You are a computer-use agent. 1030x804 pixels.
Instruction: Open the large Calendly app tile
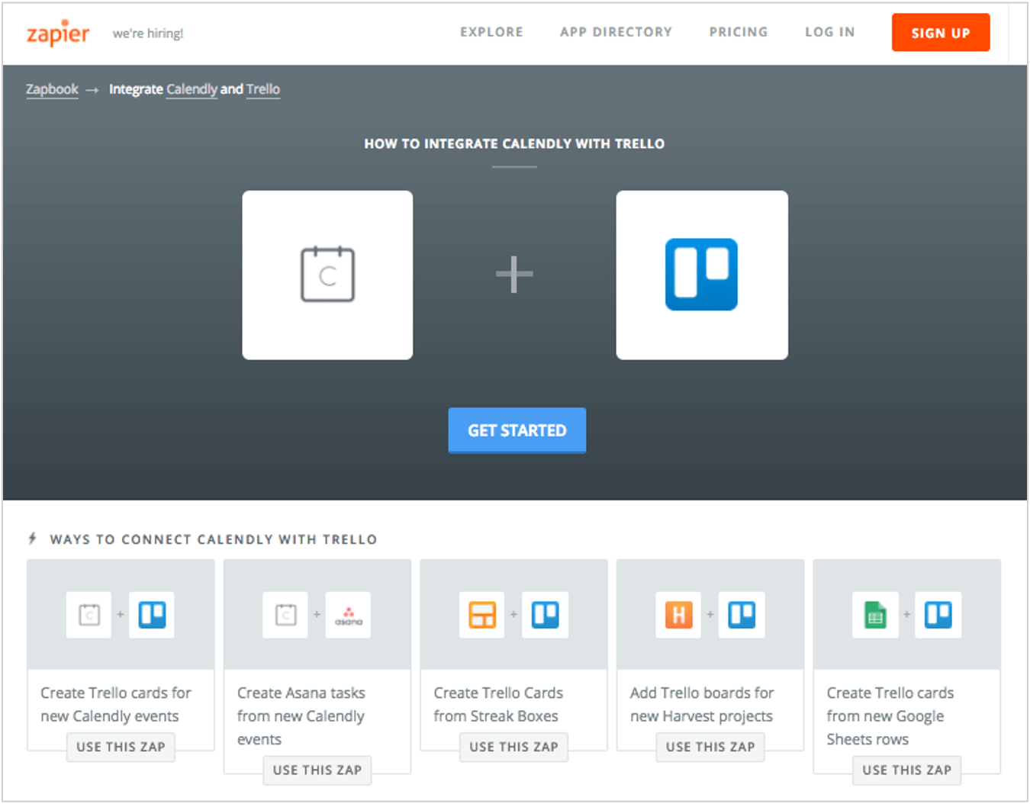coord(327,275)
